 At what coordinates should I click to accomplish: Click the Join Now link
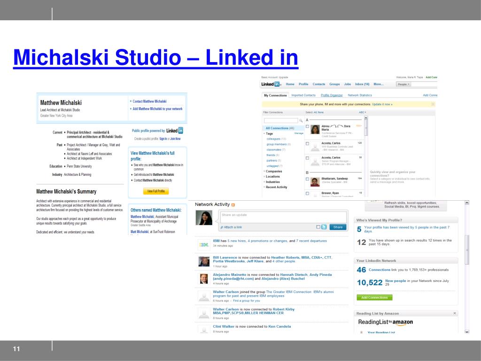click(x=176, y=139)
